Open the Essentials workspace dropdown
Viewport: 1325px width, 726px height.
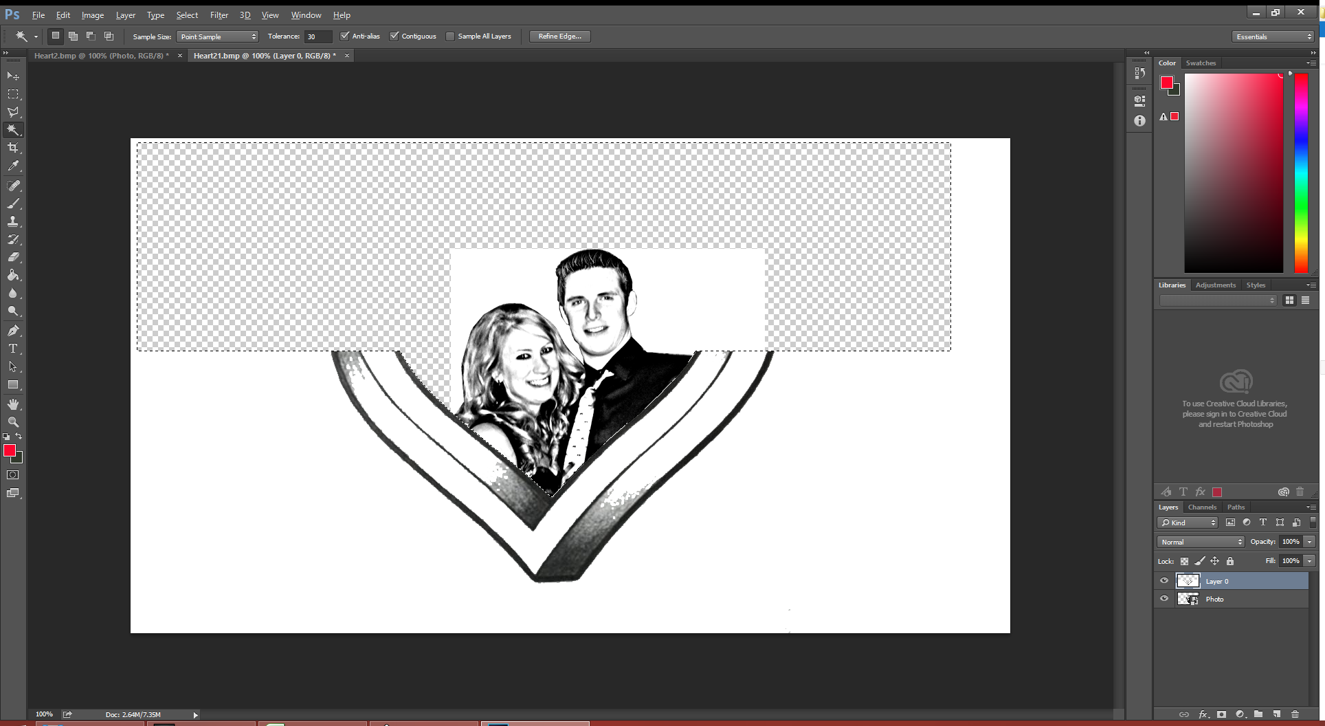pos(1273,36)
